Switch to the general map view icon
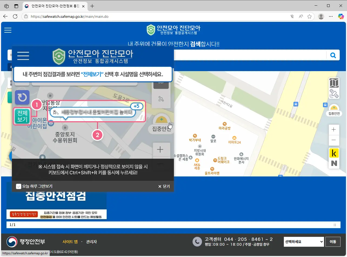Screen dimensions: 347x257 point(334,83)
